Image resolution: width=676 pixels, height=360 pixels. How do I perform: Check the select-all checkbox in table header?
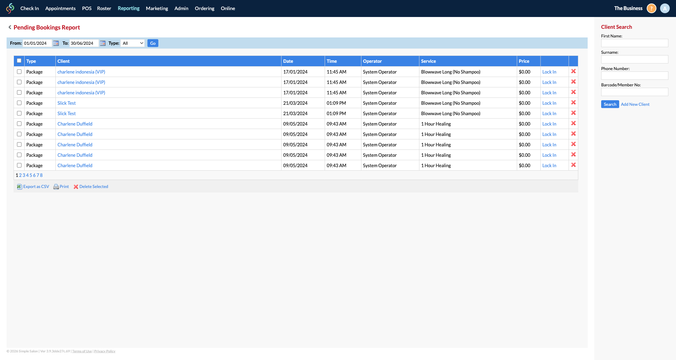[19, 60]
